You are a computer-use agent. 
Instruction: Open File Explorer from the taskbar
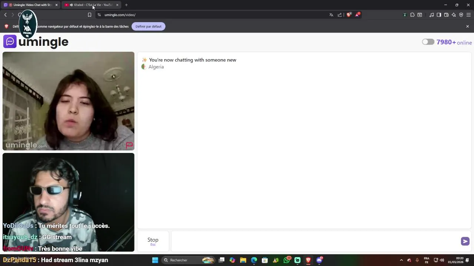(x=243, y=260)
